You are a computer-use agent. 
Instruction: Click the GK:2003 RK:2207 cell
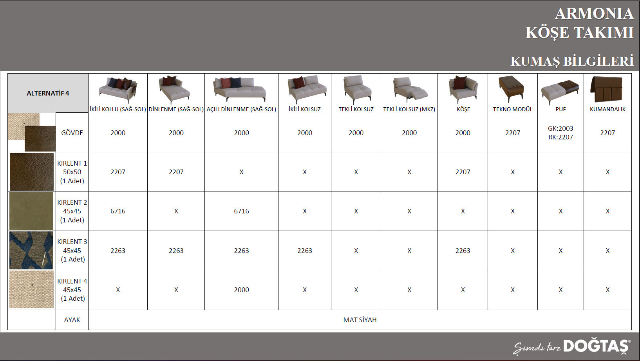(x=560, y=133)
